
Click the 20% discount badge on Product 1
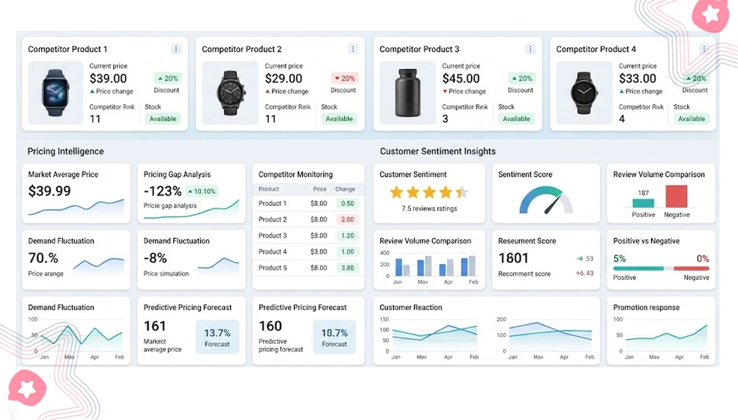point(167,79)
